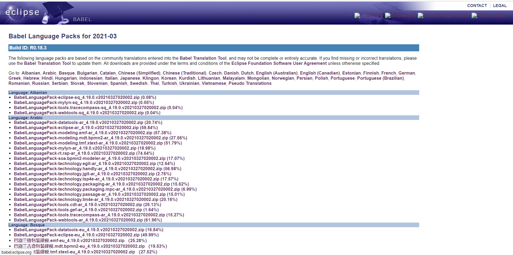Jump to English (Australian) section
This screenshot has width=513, height=255.
click(x=277, y=73)
